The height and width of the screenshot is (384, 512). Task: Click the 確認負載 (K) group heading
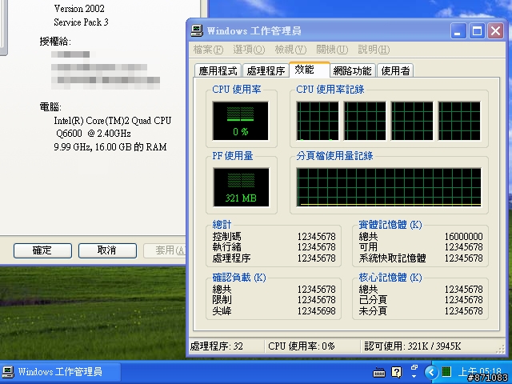click(239, 278)
